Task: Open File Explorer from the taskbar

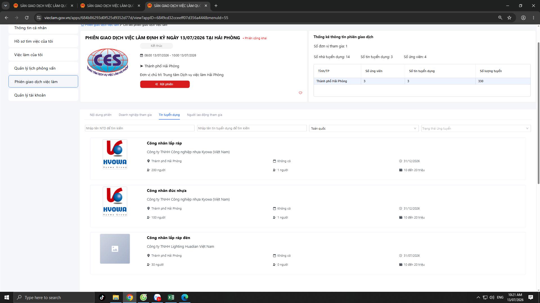Action: coord(116,297)
